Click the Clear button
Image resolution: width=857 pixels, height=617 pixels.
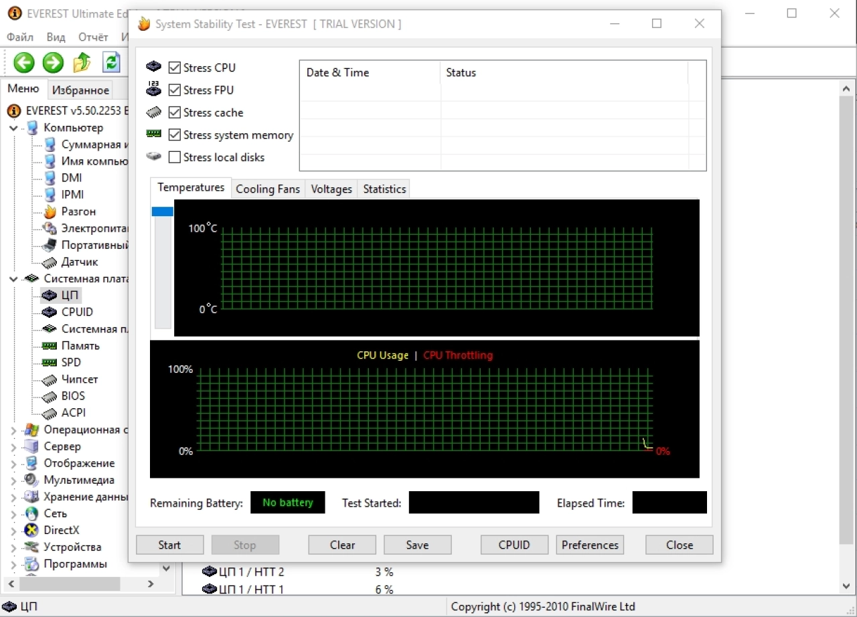coord(342,545)
